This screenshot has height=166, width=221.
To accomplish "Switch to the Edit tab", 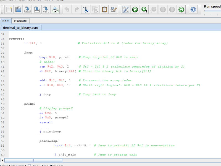I will tap(6, 21).
